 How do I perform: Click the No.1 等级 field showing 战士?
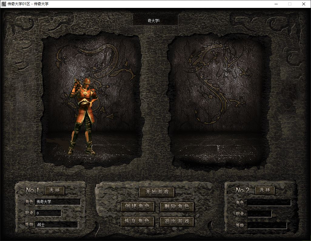pyautogui.click(x=57, y=225)
